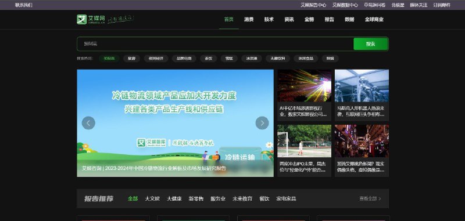Select 家电家具 report category tab

[286, 198]
